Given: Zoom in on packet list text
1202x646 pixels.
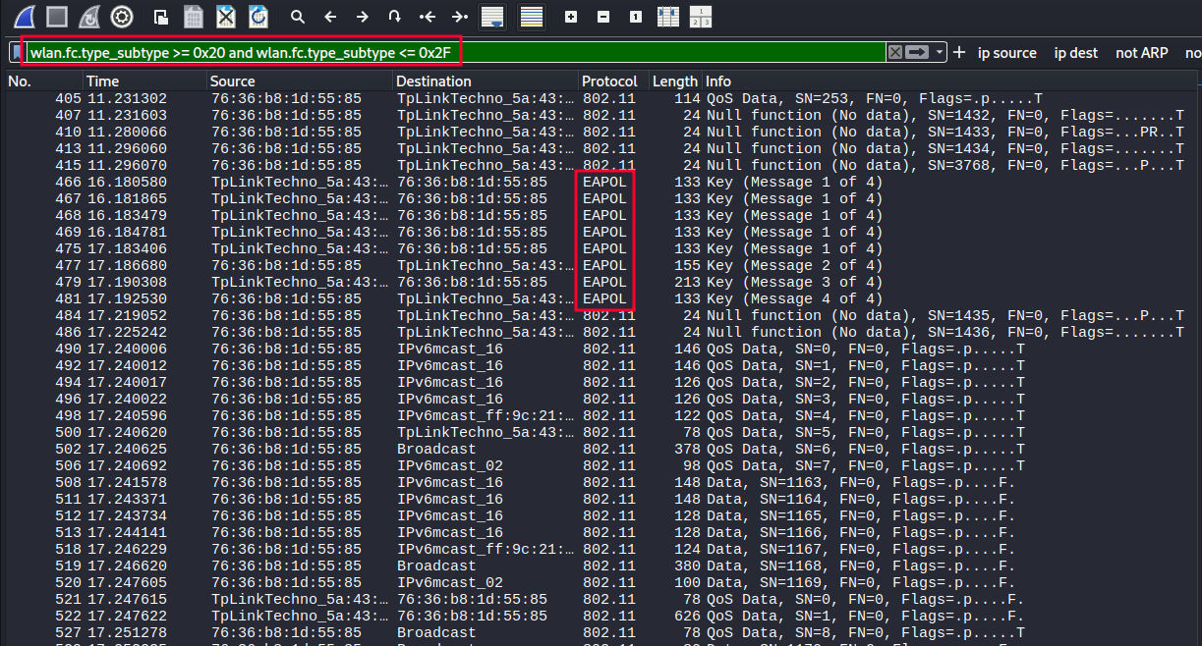Looking at the screenshot, I should click(571, 17).
